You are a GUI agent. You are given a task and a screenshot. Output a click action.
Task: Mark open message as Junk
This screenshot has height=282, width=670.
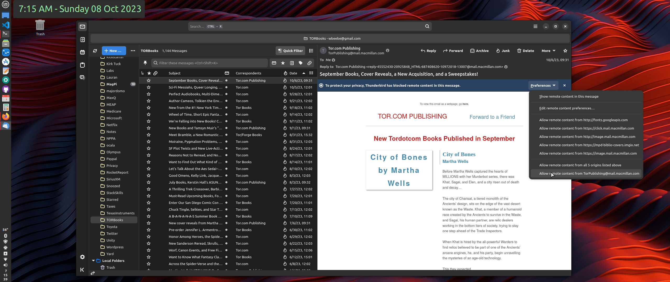coord(503,51)
